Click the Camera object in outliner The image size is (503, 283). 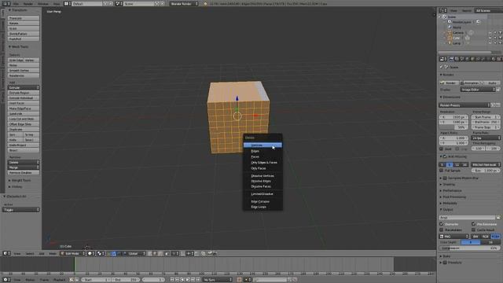pos(458,33)
